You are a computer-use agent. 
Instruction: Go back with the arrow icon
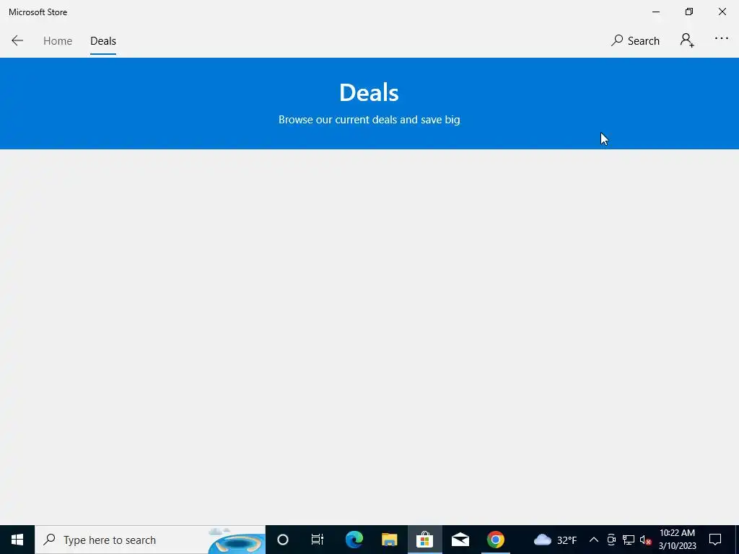coord(17,40)
